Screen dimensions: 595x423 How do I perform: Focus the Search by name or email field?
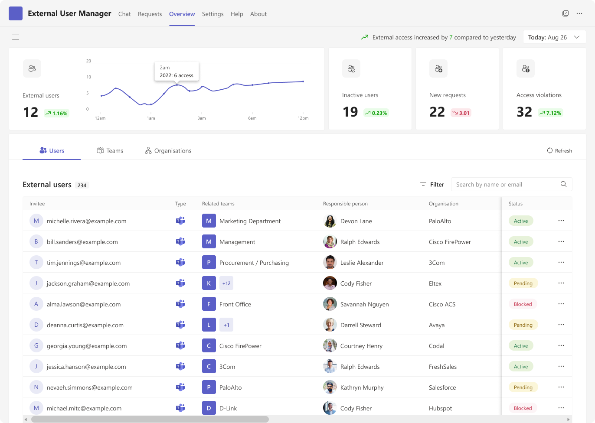click(x=505, y=184)
